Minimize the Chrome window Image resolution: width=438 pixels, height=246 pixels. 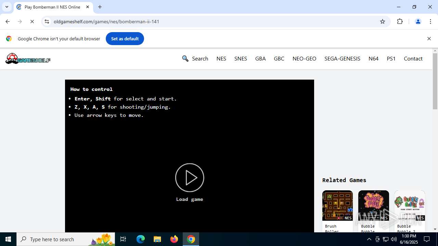tap(399, 7)
